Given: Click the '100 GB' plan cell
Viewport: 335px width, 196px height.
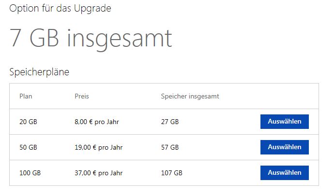Looking at the screenshot, I should [30, 173].
